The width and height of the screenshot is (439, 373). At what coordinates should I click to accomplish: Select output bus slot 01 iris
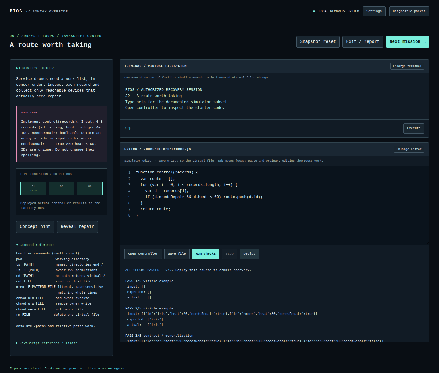pyautogui.click(x=33, y=189)
